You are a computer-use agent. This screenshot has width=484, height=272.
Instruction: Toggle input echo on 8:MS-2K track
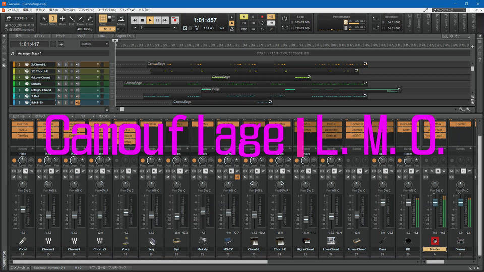[78, 102]
